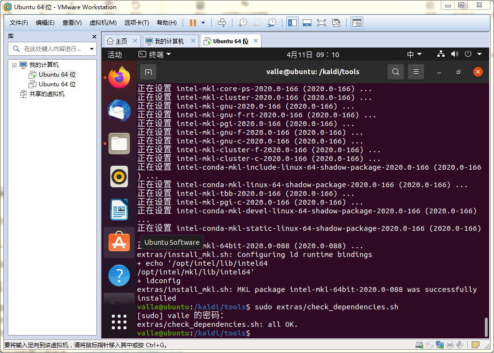This screenshot has width=494, height=353.
Task: Open the terminal hamburger menu
Action: (x=416, y=72)
